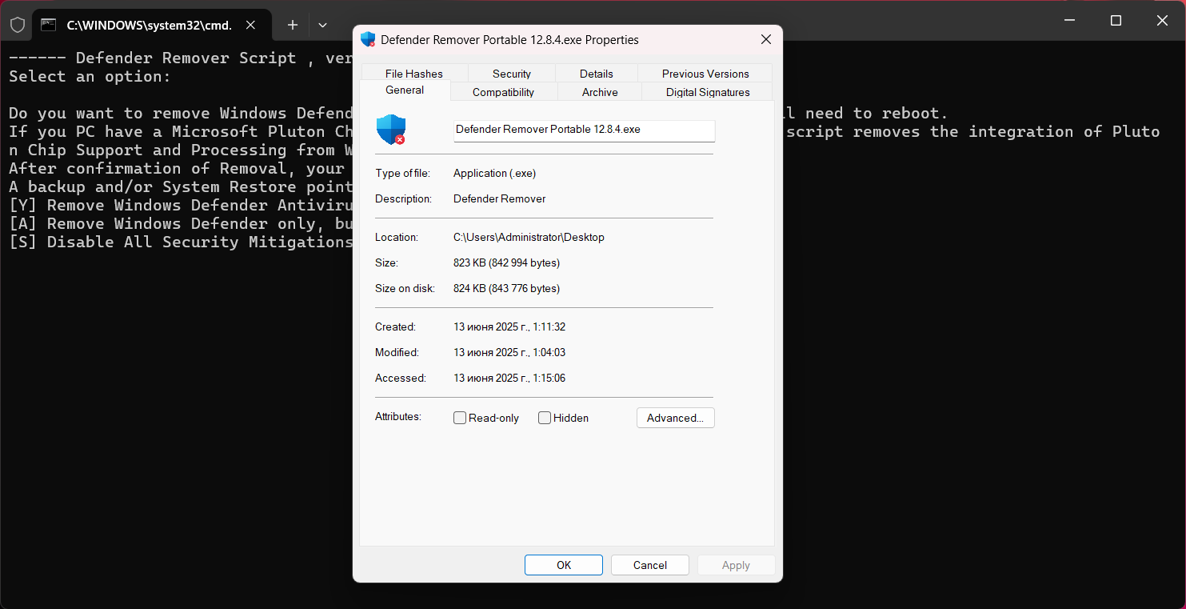Open a new terminal tab with plus
Viewport: 1186px width, 609px height.
[x=293, y=25]
